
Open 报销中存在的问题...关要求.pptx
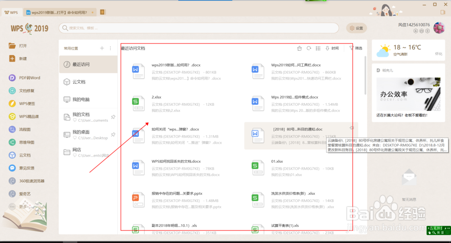tap(184, 200)
